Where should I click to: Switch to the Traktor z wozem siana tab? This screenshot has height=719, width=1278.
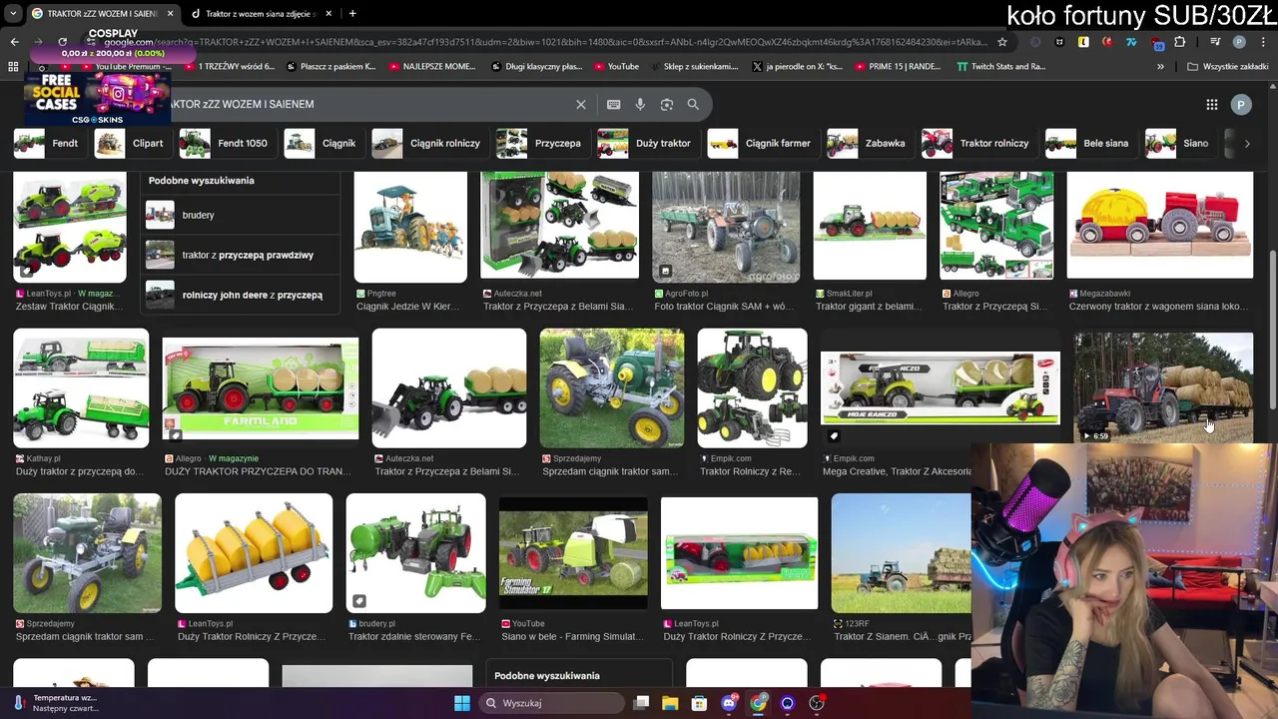pos(260,14)
